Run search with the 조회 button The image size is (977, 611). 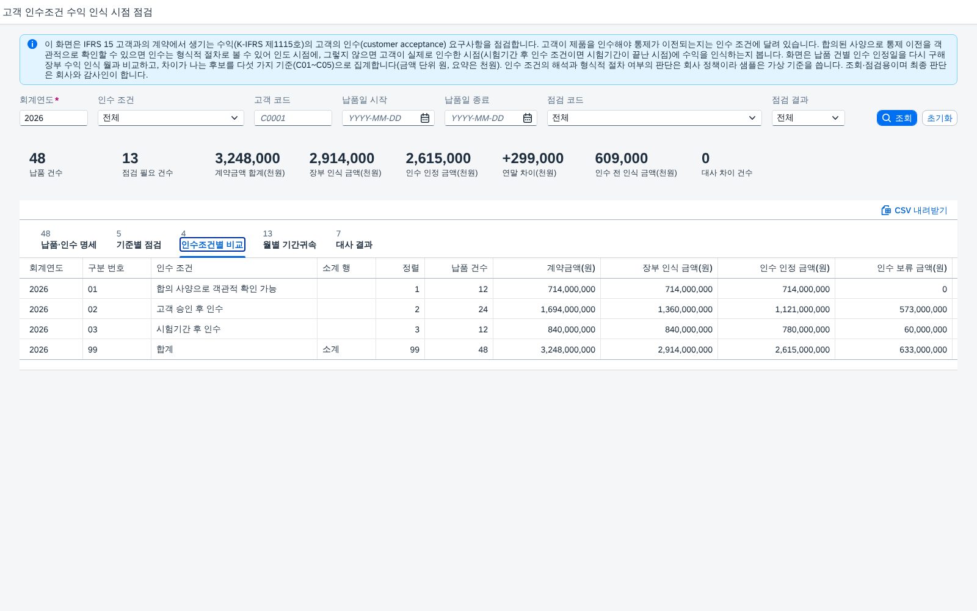pos(896,118)
